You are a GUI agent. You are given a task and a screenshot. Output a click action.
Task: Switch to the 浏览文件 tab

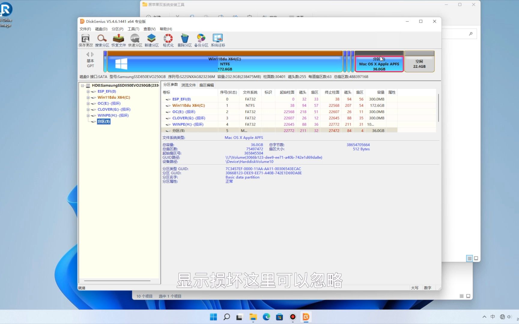[x=188, y=85]
